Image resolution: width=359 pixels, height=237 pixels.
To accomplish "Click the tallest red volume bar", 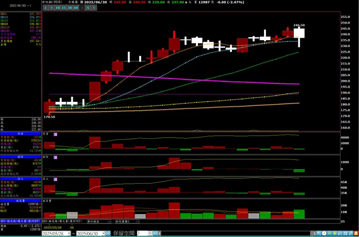I will click(174, 210).
